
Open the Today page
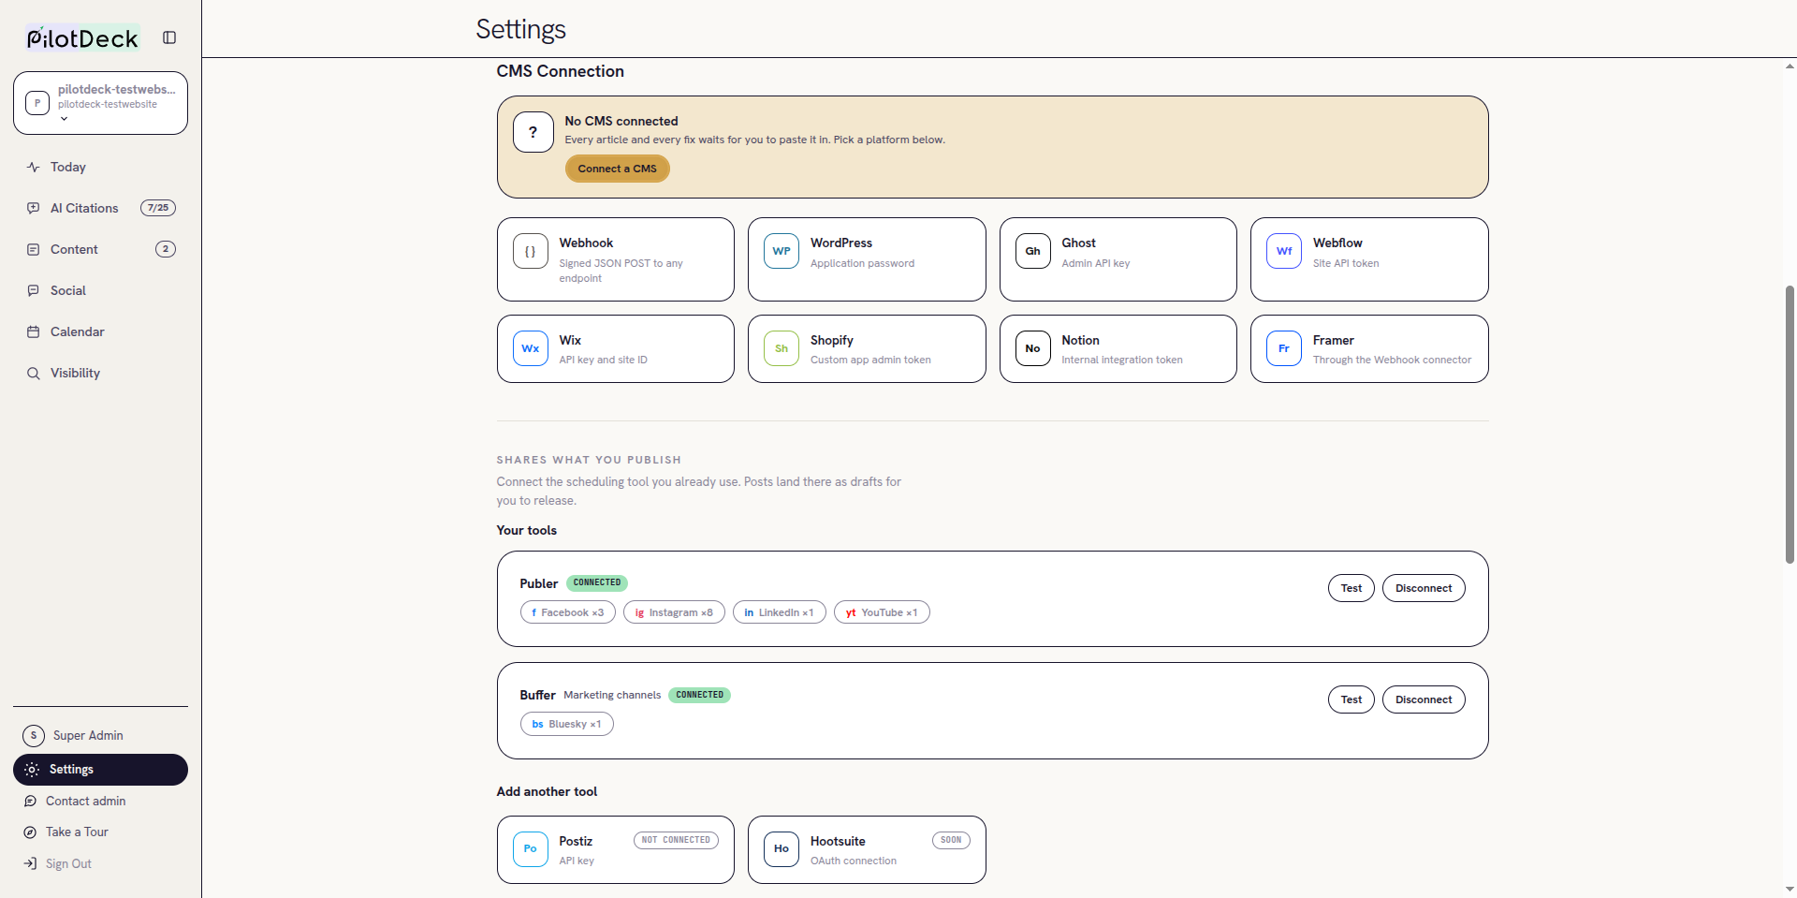click(100, 167)
